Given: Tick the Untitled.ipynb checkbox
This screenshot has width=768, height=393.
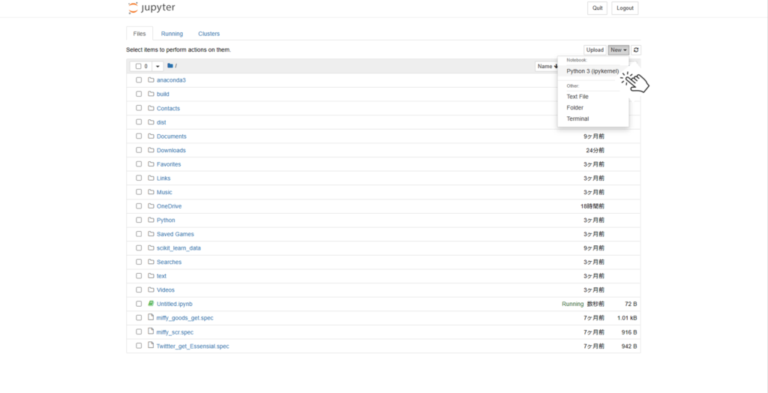Looking at the screenshot, I should [x=139, y=304].
